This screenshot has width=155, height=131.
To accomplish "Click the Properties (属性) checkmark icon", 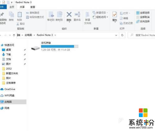I will 115,14.
